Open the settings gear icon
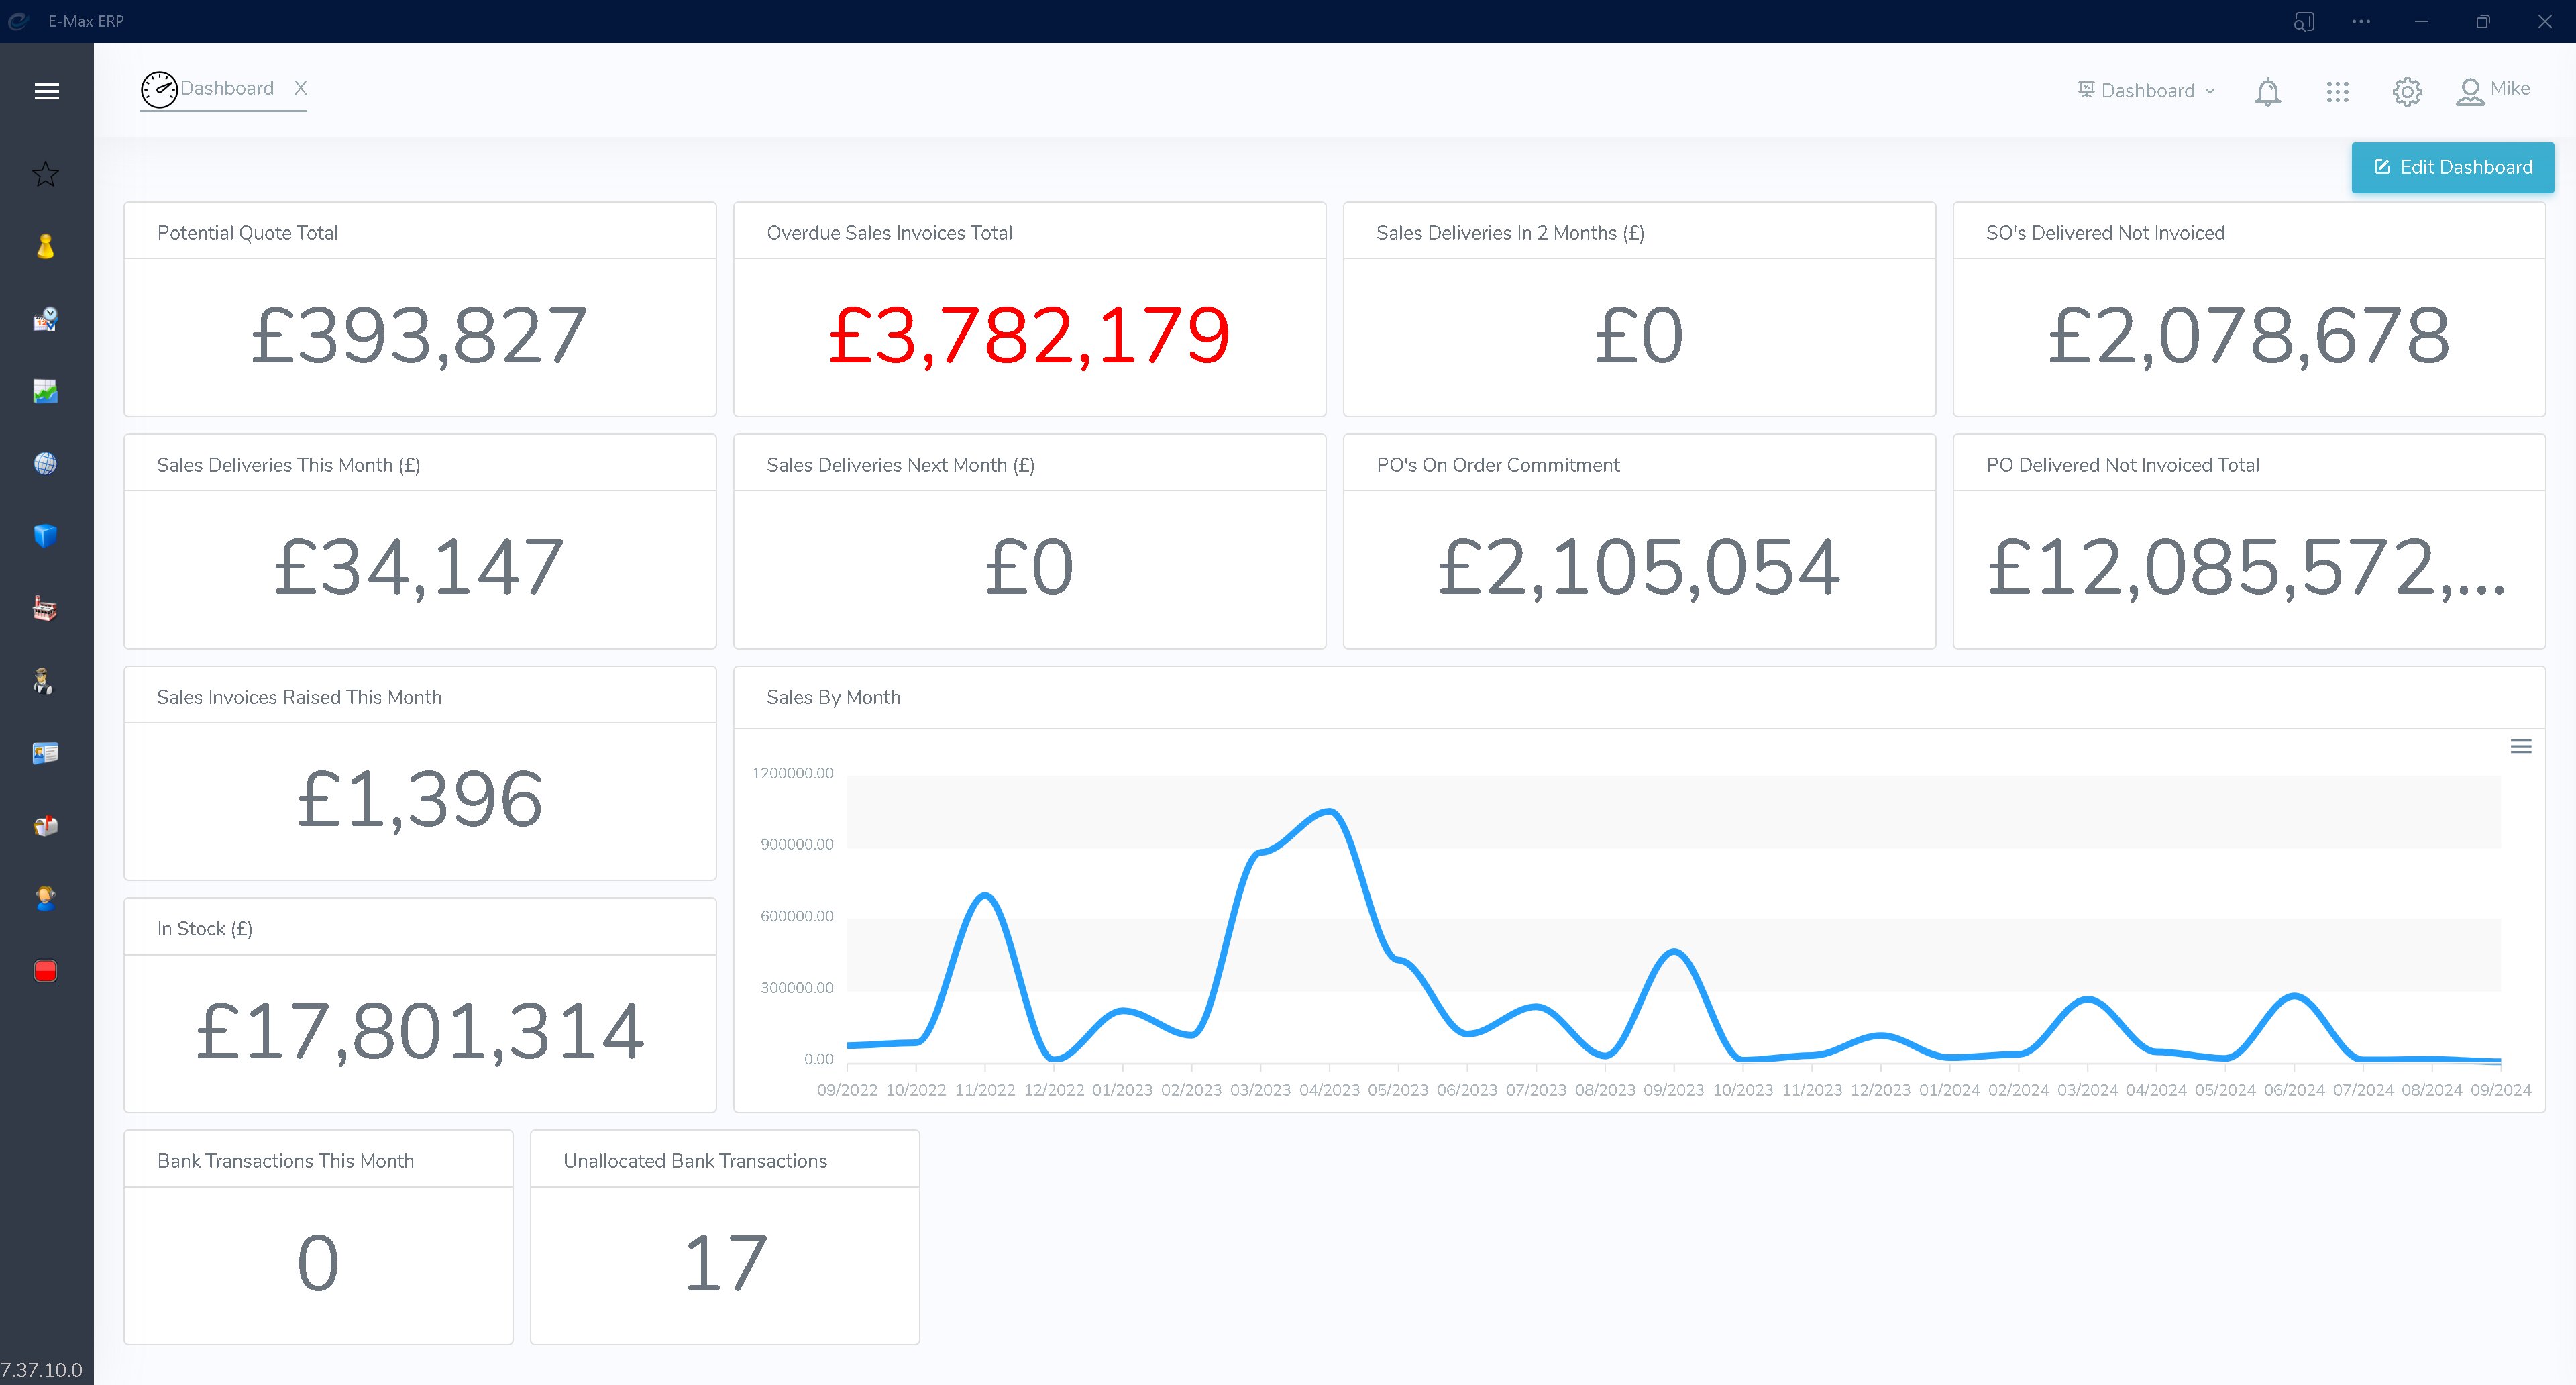2576x1385 pixels. (2407, 92)
